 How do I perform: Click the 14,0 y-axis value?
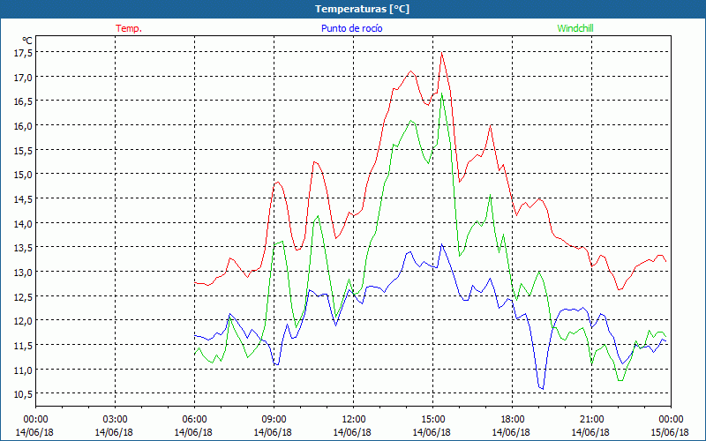point(23,223)
